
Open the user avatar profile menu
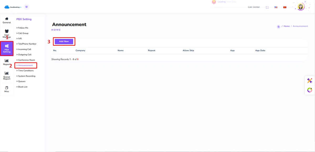point(301,7)
